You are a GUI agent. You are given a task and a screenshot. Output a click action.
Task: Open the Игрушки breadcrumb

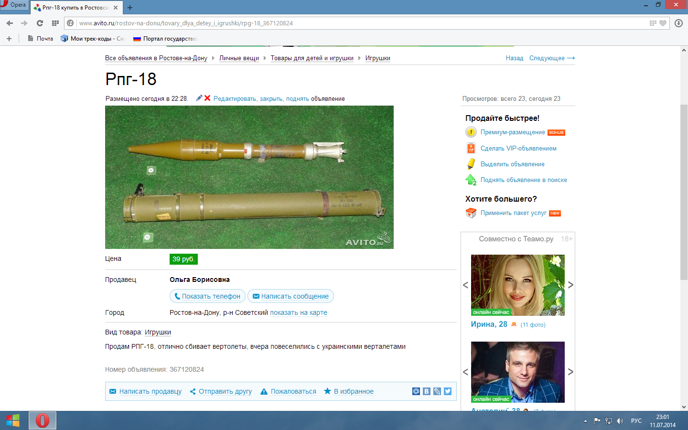point(378,58)
